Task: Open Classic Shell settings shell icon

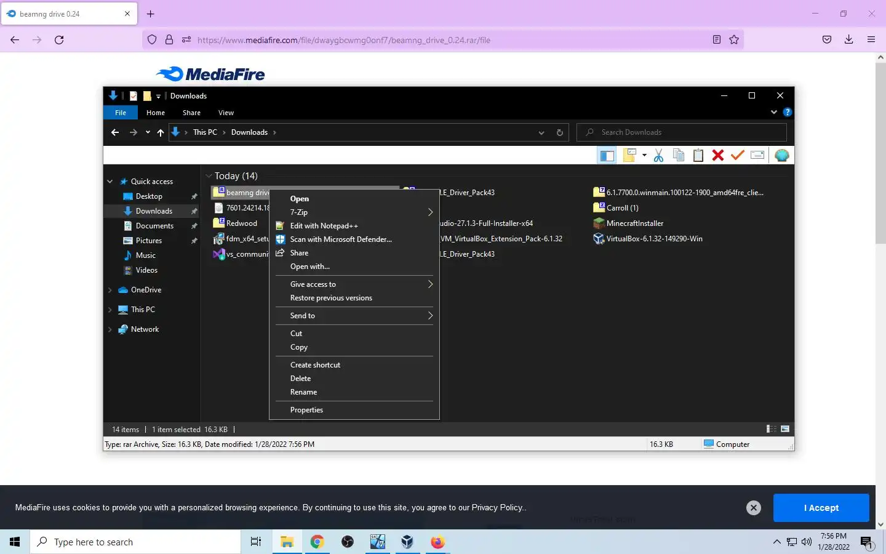Action: click(782, 156)
